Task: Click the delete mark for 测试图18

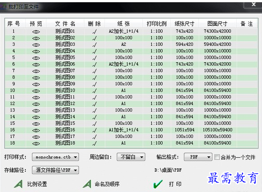Action: coord(95,143)
